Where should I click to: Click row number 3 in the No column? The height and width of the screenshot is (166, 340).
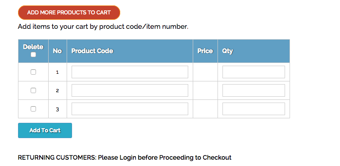click(57, 109)
